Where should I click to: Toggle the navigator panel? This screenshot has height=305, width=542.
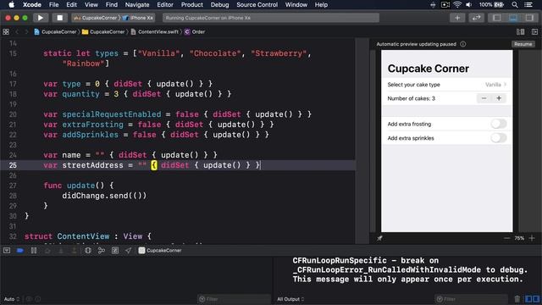(497, 18)
